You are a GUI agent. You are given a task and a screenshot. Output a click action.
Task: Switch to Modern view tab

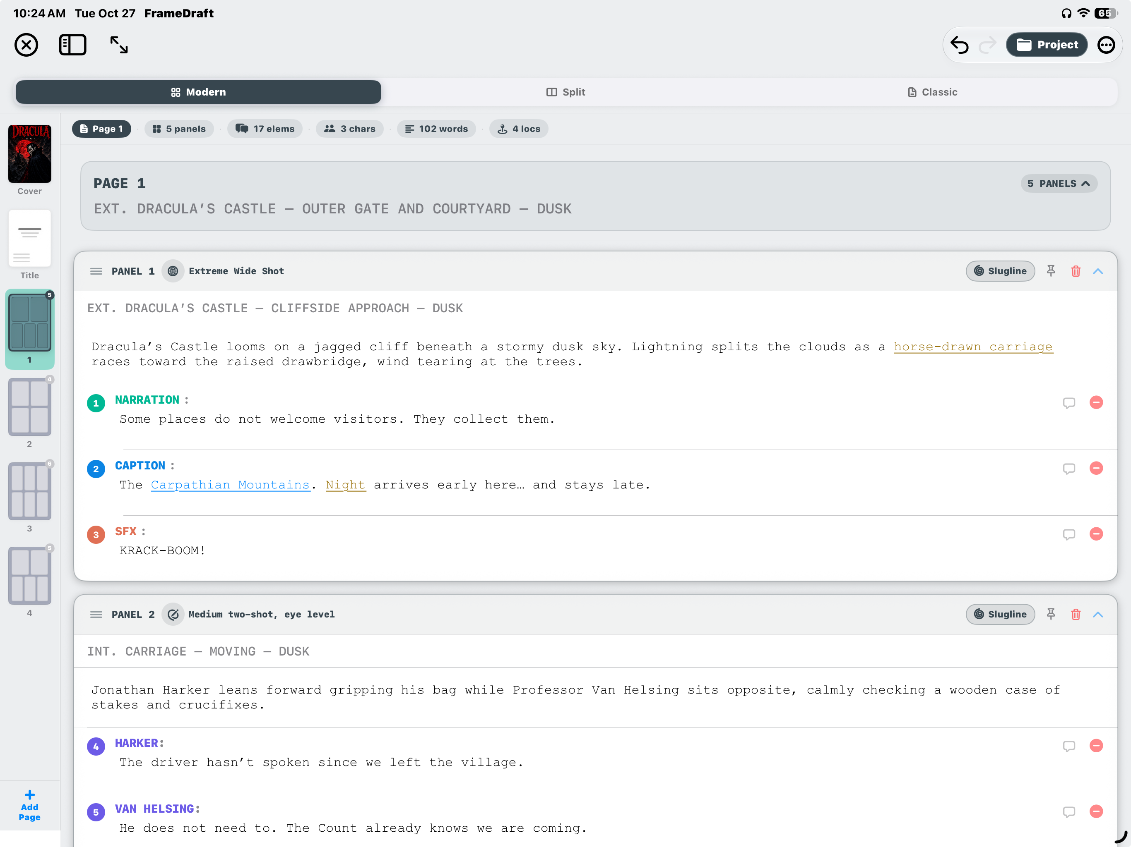(x=198, y=93)
